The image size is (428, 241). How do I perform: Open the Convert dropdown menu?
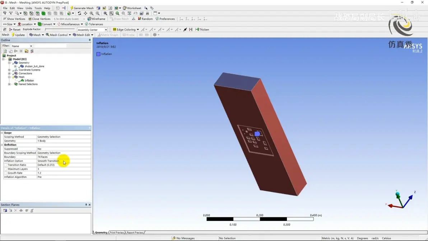click(47, 24)
